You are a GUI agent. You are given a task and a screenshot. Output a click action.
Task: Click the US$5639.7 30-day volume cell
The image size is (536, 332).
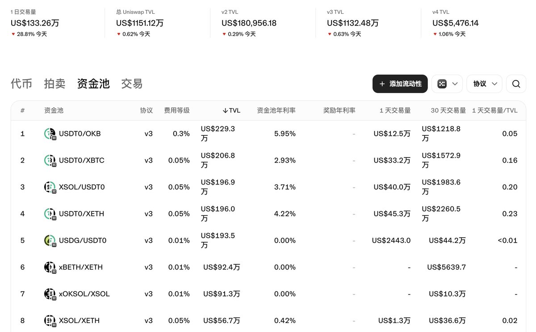(x=447, y=268)
